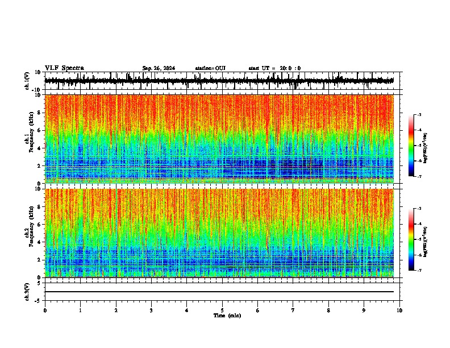Click the time axis tick label "7"
This screenshot has height=348, width=450.
293,310
